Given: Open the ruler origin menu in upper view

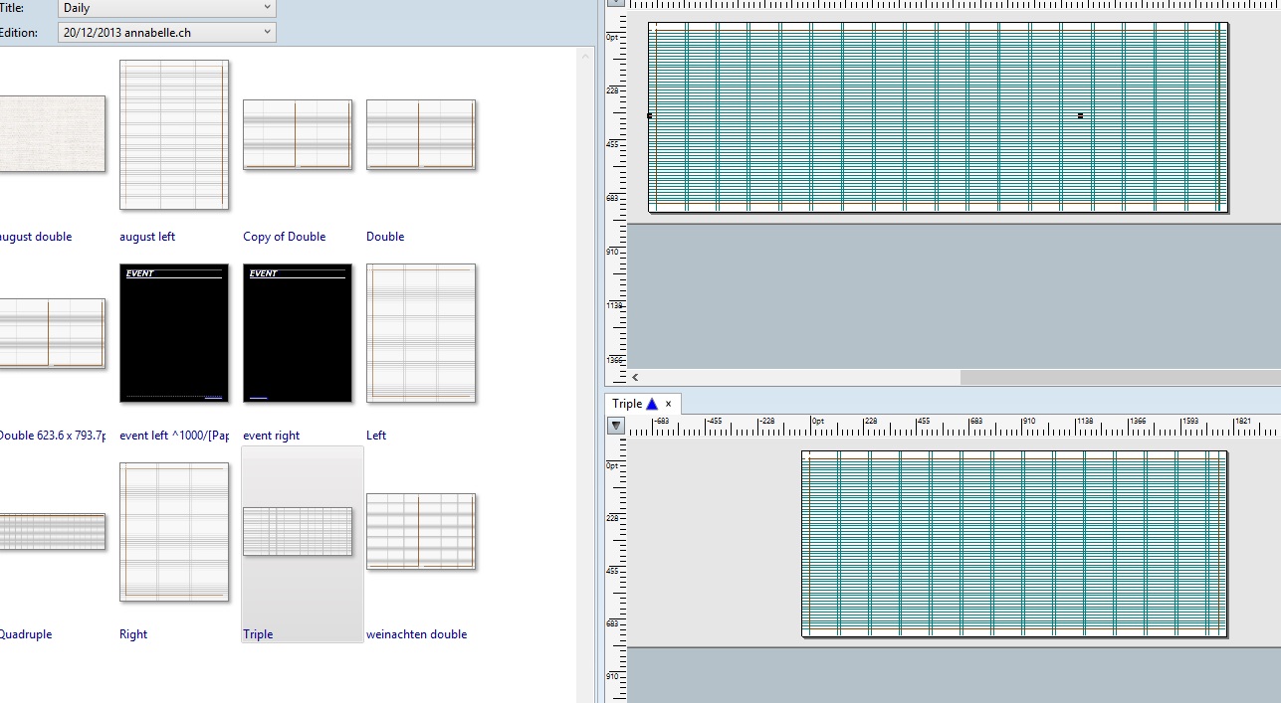Looking at the screenshot, I should 616,2.
